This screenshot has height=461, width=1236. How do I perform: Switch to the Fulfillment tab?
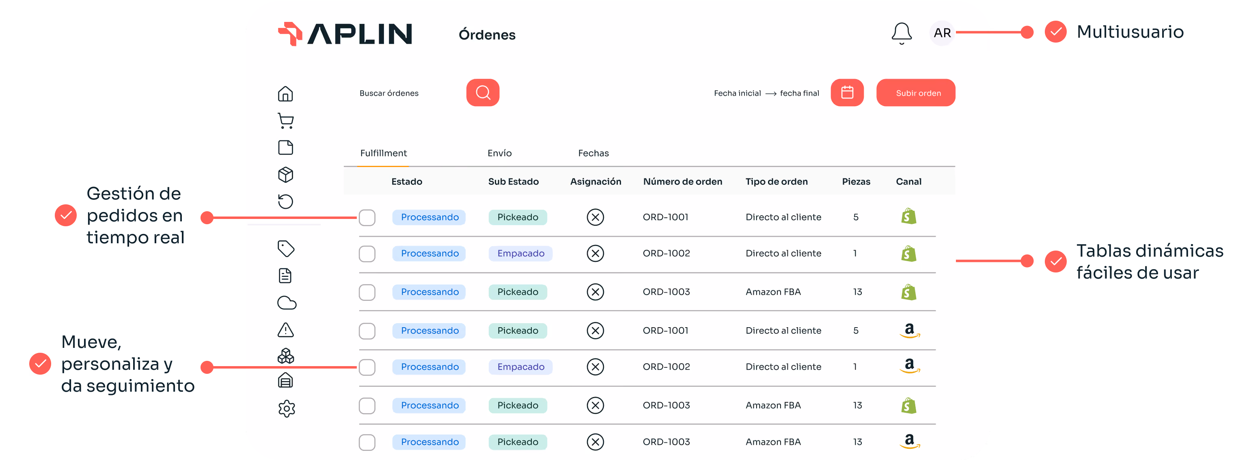pyautogui.click(x=383, y=153)
